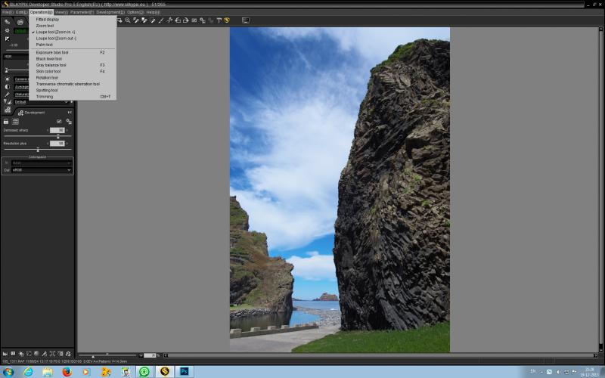This screenshot has height=378, width=605.
Task: Choose Rotation tool from Operation menu
Action: point(47,78)
